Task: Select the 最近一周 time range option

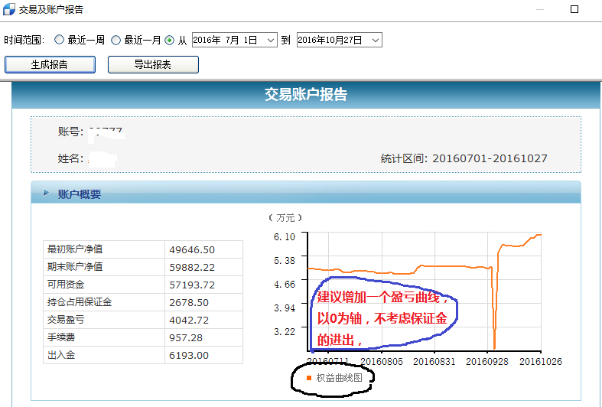Action: pos(60,40)
